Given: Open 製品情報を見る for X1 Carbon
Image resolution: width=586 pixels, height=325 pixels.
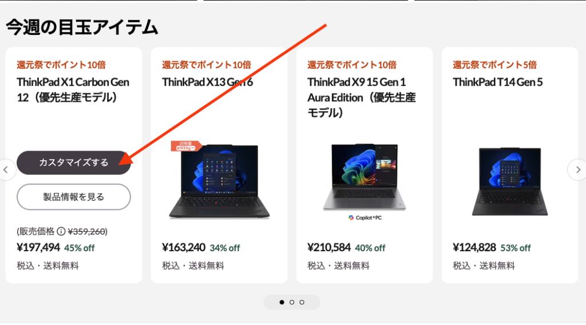Looking at the screenshot, I should pos(74,197).
